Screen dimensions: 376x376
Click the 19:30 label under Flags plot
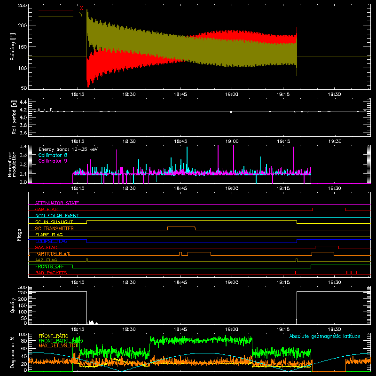coord(334,282)
